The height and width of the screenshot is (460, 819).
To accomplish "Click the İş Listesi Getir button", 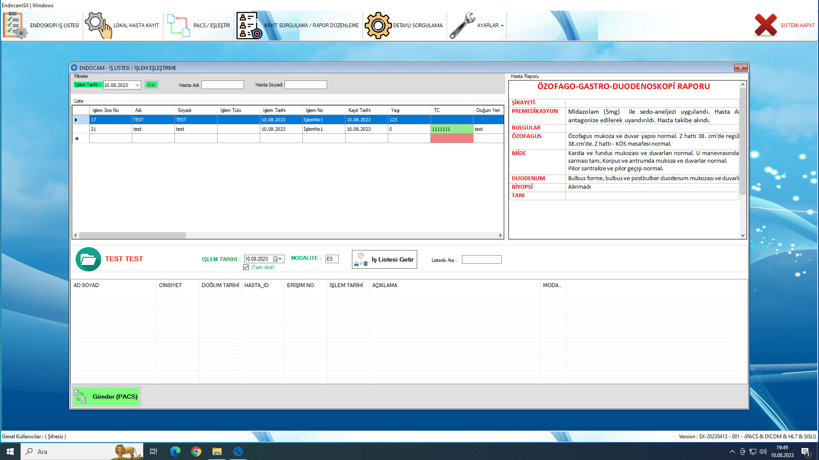I will pos(384,259).
